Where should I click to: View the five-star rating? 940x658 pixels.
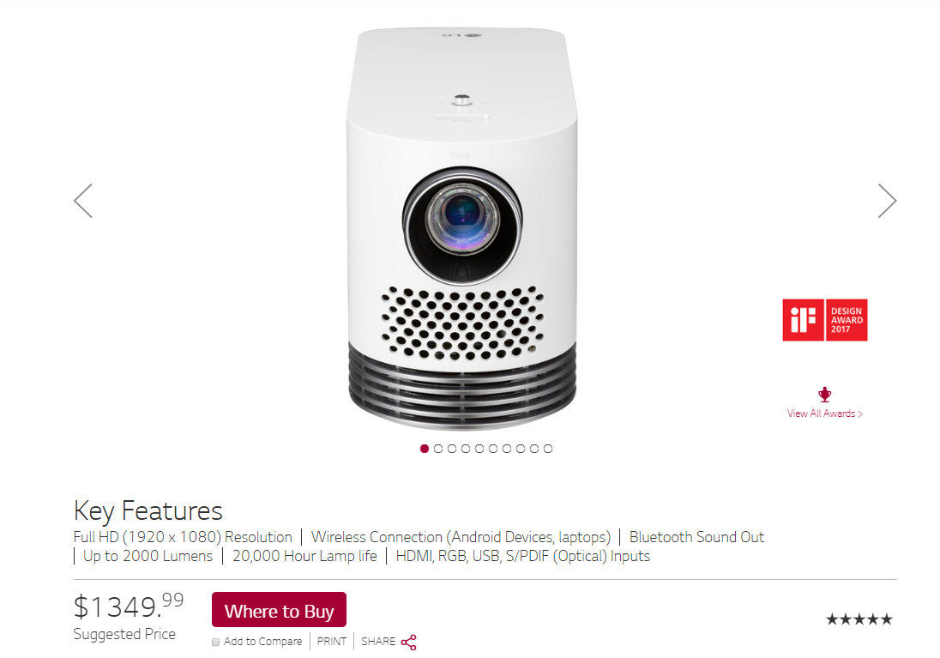(859, 619)
